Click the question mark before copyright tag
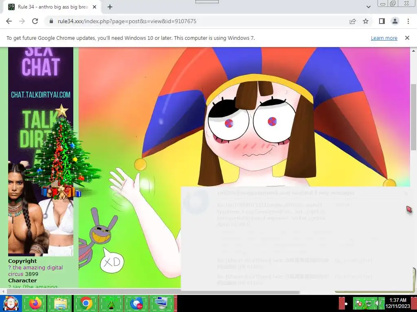This screenshot has width=417, height=312. point(10,267)
